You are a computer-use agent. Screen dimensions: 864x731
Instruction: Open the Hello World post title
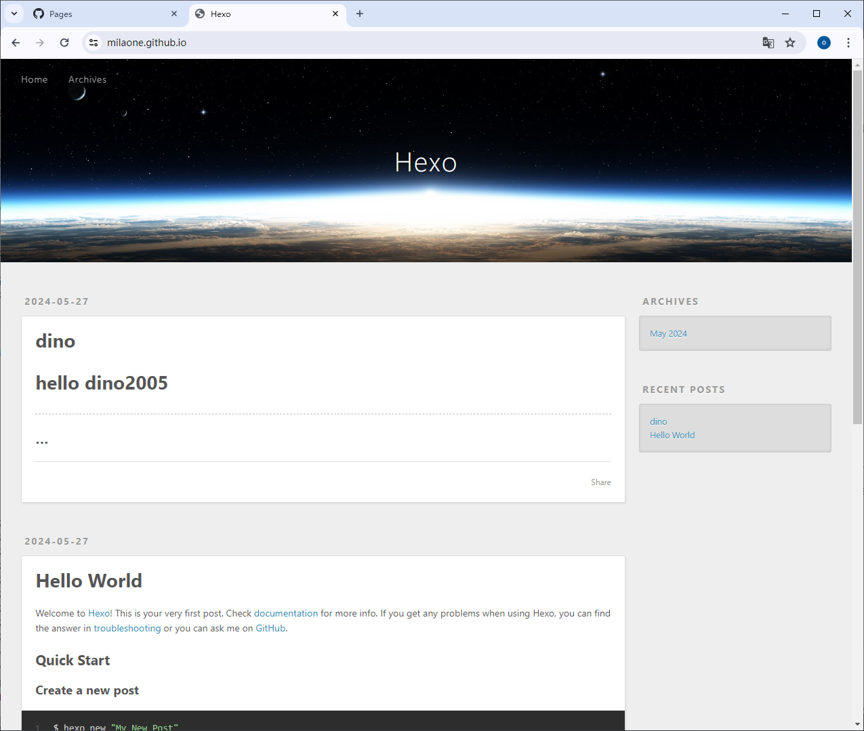click(x=89, y=581)
